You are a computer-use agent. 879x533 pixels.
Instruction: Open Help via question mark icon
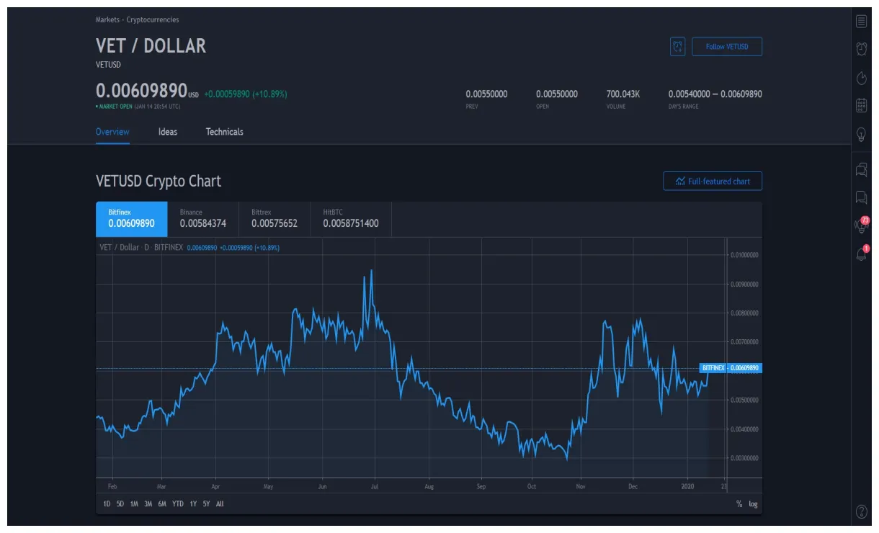coord(860,511)
